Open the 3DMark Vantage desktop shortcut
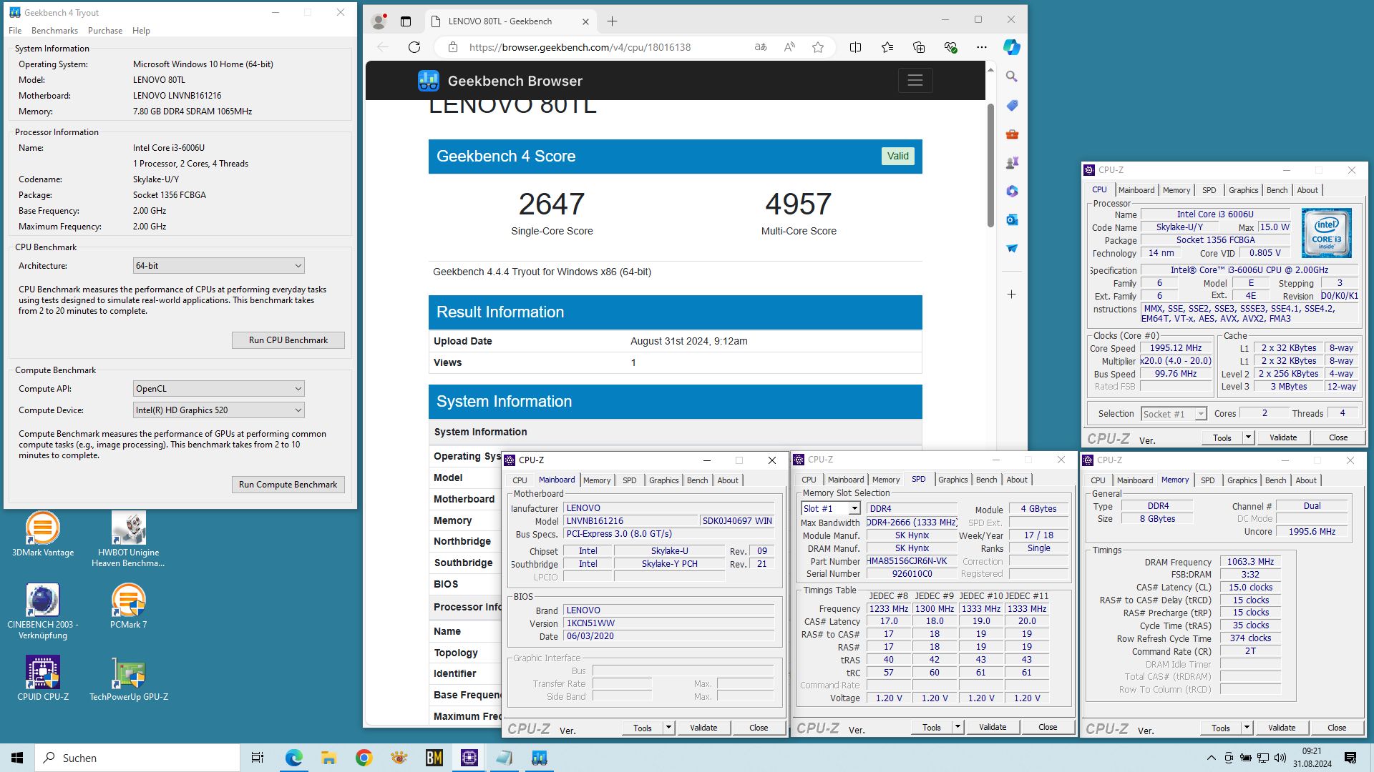This screenshot has height=772, width=1374. point(43,535)
